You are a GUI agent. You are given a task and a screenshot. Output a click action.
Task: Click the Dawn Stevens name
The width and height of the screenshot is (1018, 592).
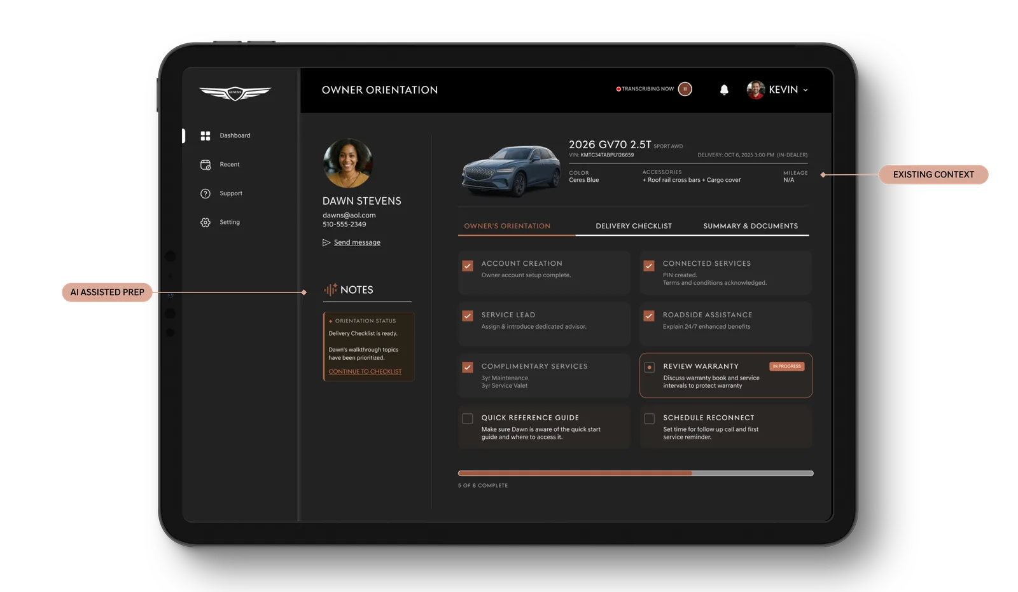pos(362,201)
